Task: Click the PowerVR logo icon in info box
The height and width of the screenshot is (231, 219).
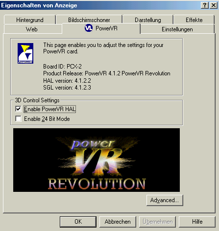Action: [25, 53]
